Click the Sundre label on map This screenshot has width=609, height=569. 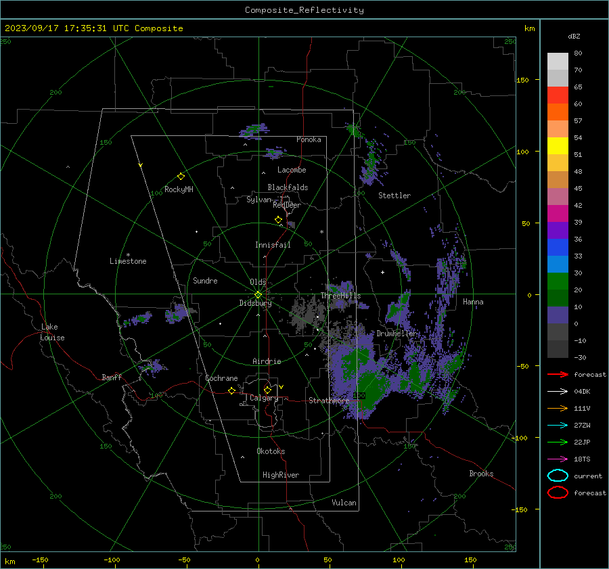205,280
